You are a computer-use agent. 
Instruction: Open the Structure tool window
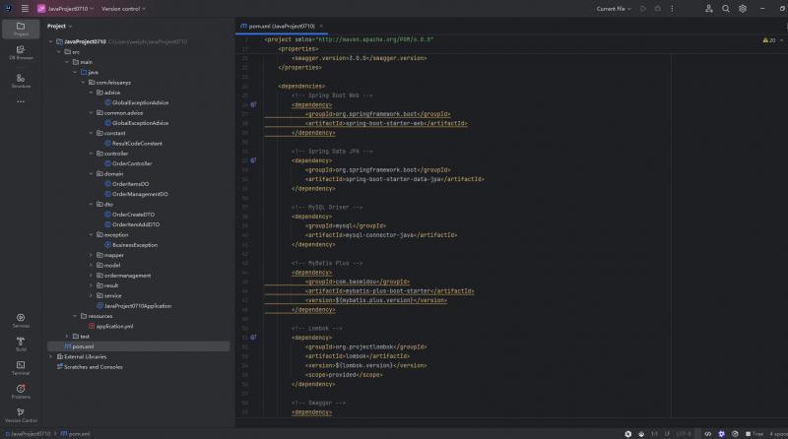(21, 81)
